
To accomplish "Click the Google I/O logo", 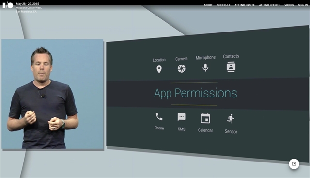I will [x=8, y=5].
